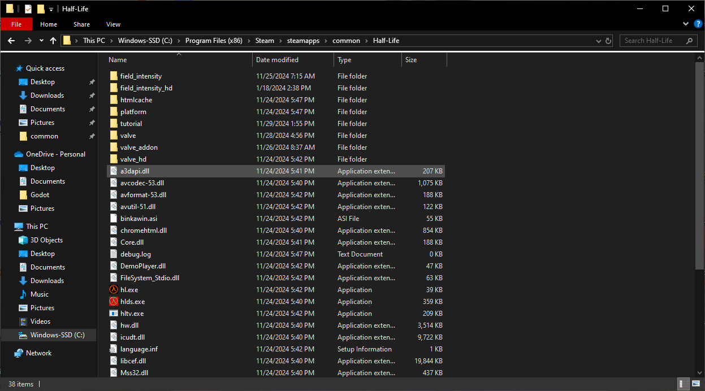Click the Quick access star icon
Image resolution: width=705 pixels, height=391 pixels.
coord(19,68)
